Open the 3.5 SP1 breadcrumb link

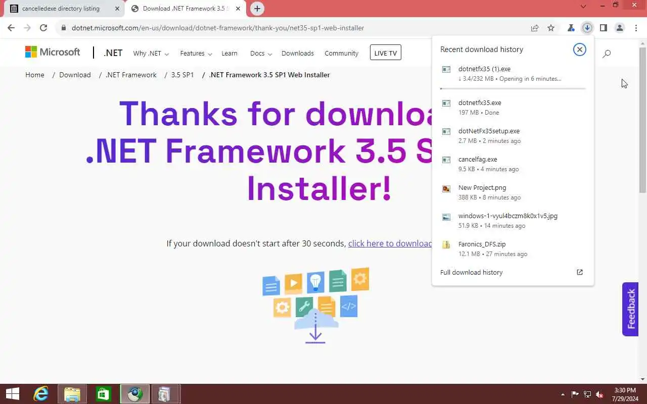182,75
